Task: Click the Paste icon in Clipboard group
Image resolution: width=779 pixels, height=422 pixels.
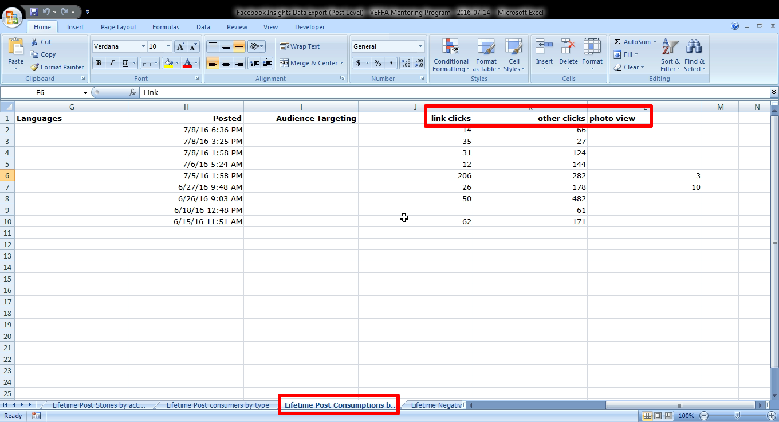Action: [15, 48]
